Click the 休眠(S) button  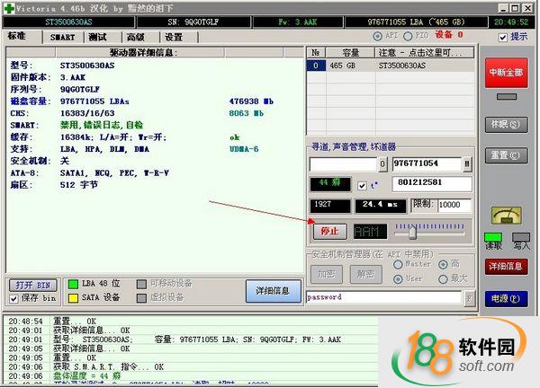coord(506,125)
